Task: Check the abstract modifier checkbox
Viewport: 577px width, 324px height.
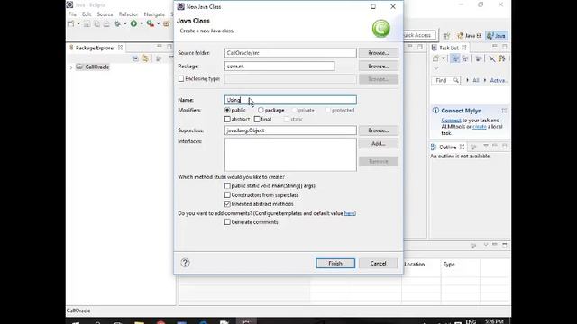Action: [x=227, y=120]
